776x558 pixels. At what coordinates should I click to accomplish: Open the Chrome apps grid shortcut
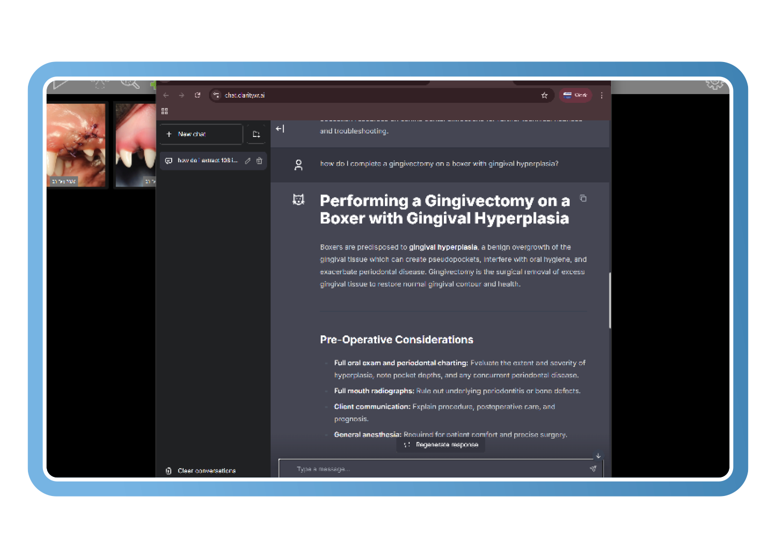click(x=165, y=111)
